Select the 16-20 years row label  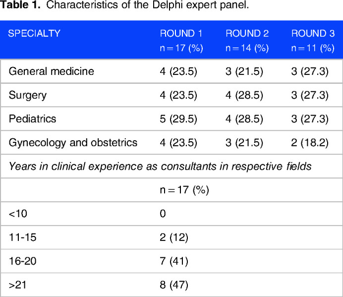pyautogui.click(x=23, y=261)
